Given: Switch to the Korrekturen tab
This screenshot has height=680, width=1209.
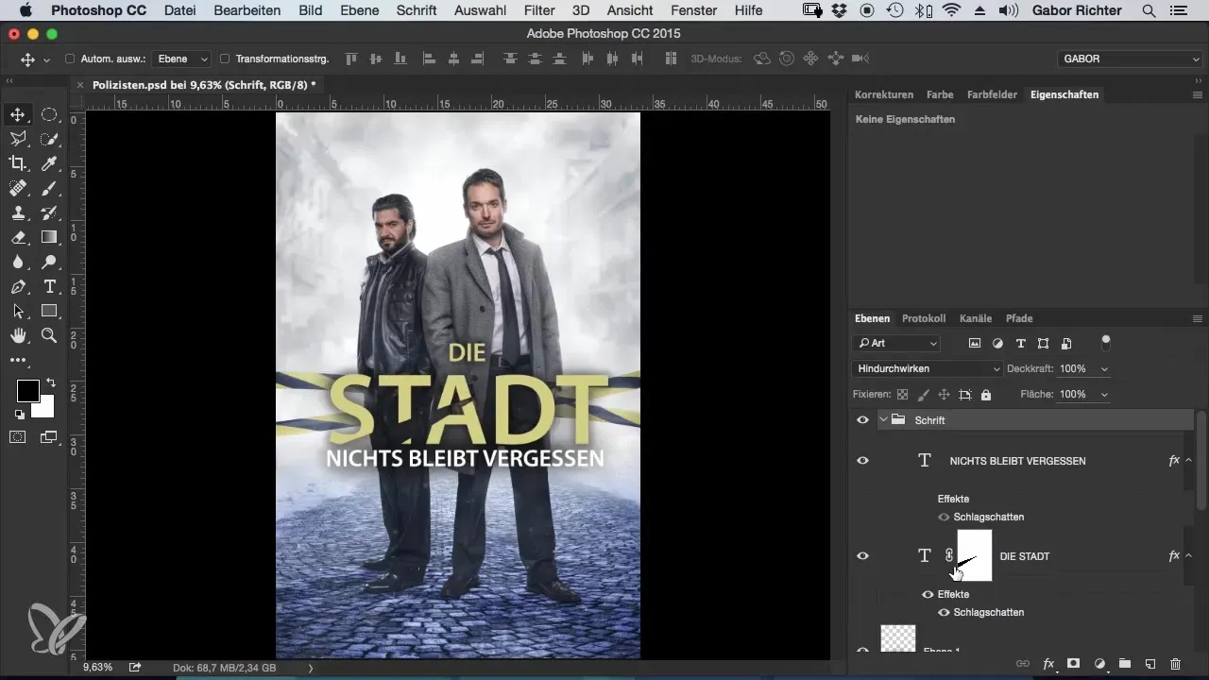Looking at the screenshot, I should 884,94.
